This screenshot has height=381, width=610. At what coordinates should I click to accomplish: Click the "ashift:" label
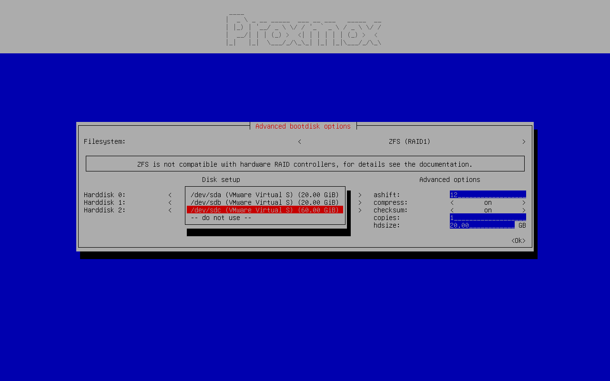(x=387, y=195)
